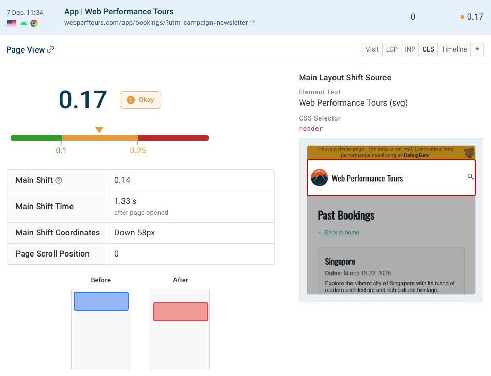491x376 pixels.
Task: Open the webperftours.com bookings URL
Action: (x=154, y=23)
